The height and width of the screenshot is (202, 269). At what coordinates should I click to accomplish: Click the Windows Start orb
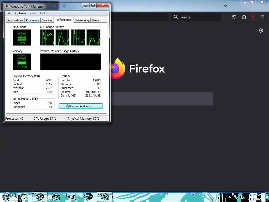pyautogui.click(x=7, y=197)
